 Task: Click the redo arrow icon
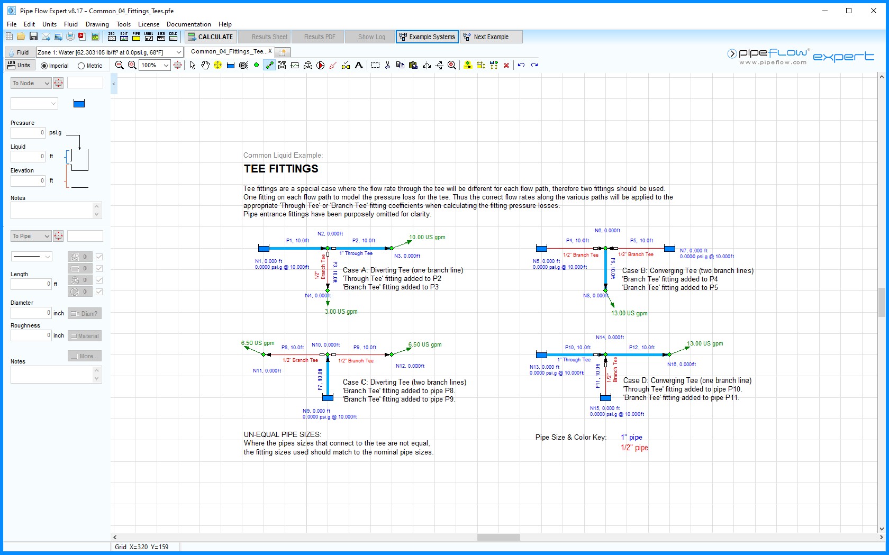point(534,65)
